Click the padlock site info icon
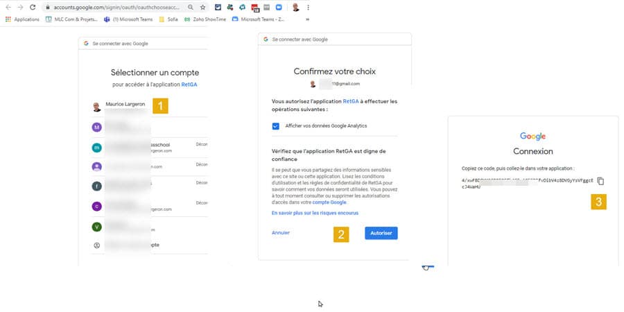The width and height of the screenshot is (624, 312). point(47,7)
